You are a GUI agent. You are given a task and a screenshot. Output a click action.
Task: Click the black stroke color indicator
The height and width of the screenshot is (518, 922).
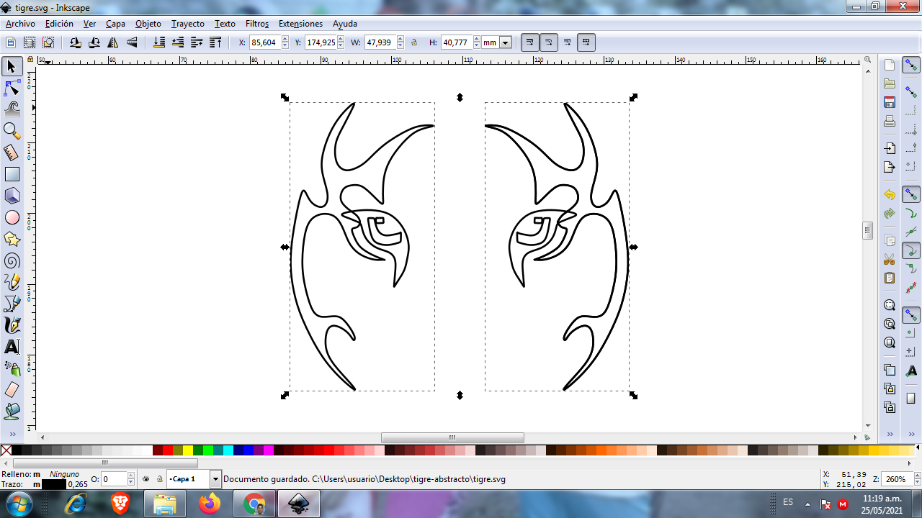click(x=53, y=484)
